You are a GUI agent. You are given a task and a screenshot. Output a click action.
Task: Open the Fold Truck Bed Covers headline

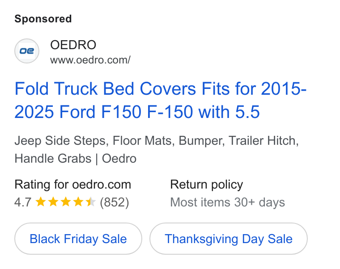click(x=161, y=100)
